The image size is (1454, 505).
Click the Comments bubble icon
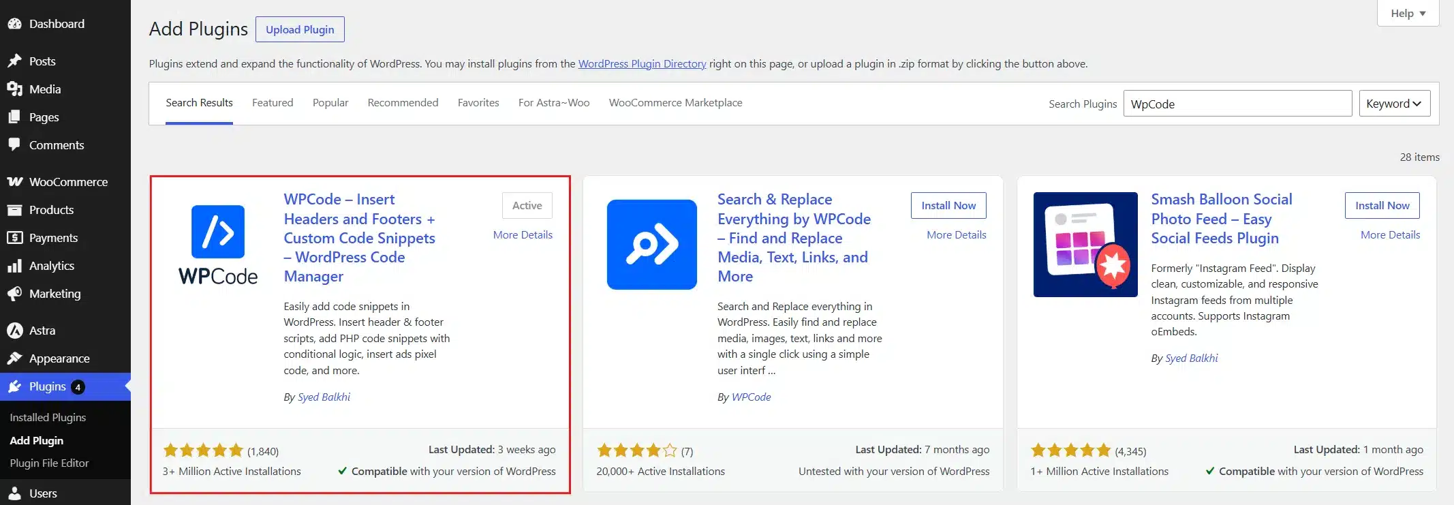(x=14, y=145)
